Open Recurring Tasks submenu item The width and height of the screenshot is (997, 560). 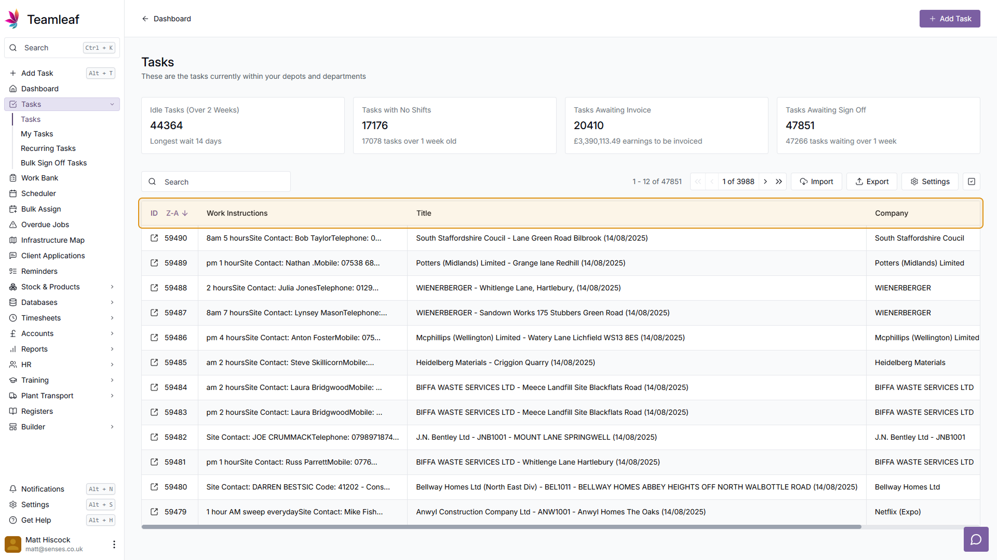(x=48, y=148)
